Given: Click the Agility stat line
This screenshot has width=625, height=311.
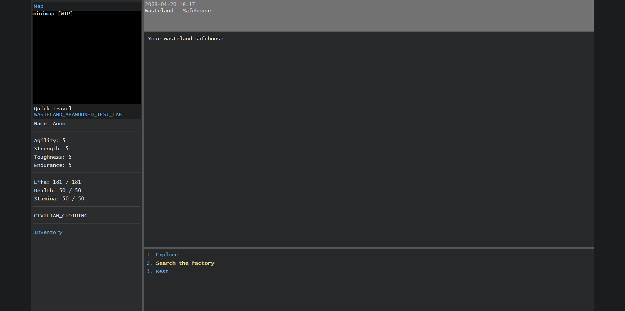Looking at the screenshot, I should click(50, 141).
